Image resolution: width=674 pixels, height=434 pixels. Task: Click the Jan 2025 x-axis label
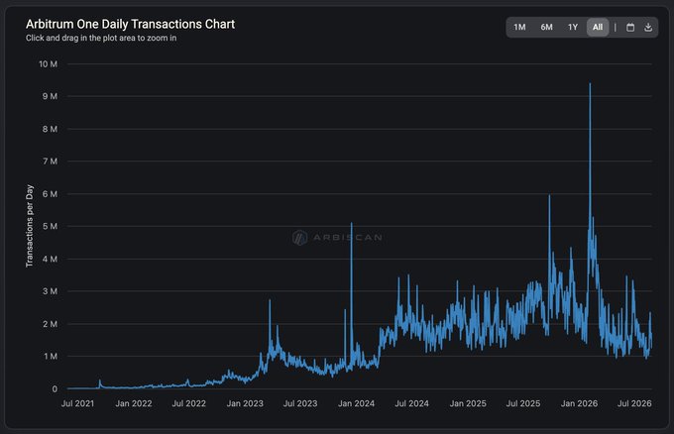(468, 403)
